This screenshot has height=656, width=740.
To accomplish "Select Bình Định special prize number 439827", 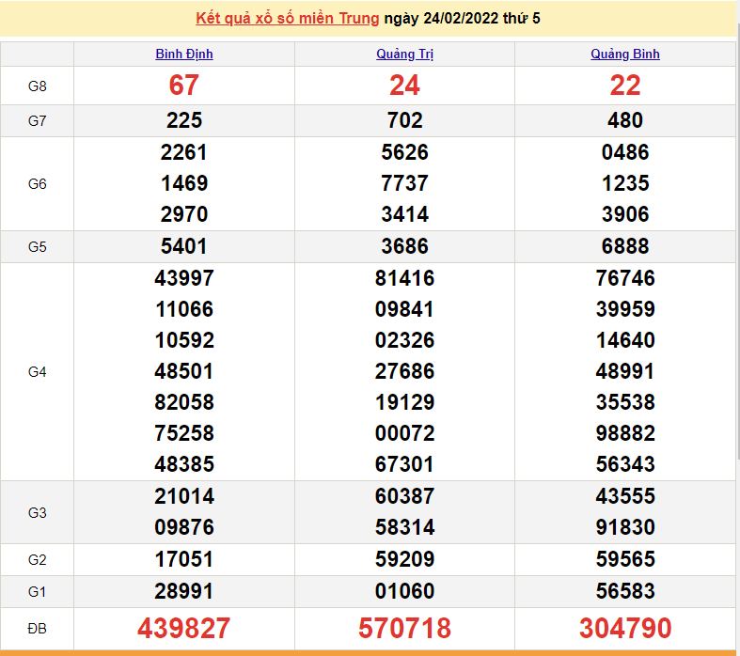I will 184,628.
